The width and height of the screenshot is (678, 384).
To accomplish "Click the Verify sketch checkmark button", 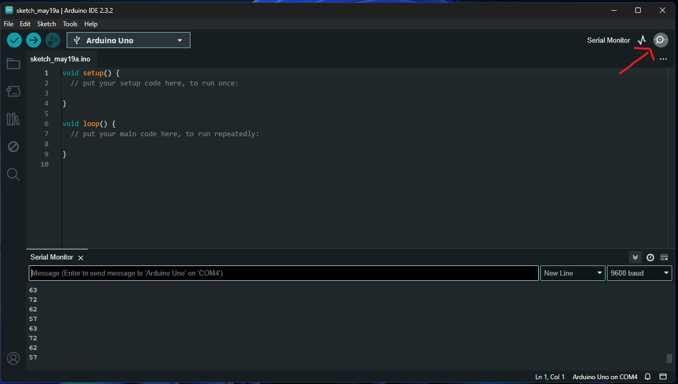I will [14, 40].
